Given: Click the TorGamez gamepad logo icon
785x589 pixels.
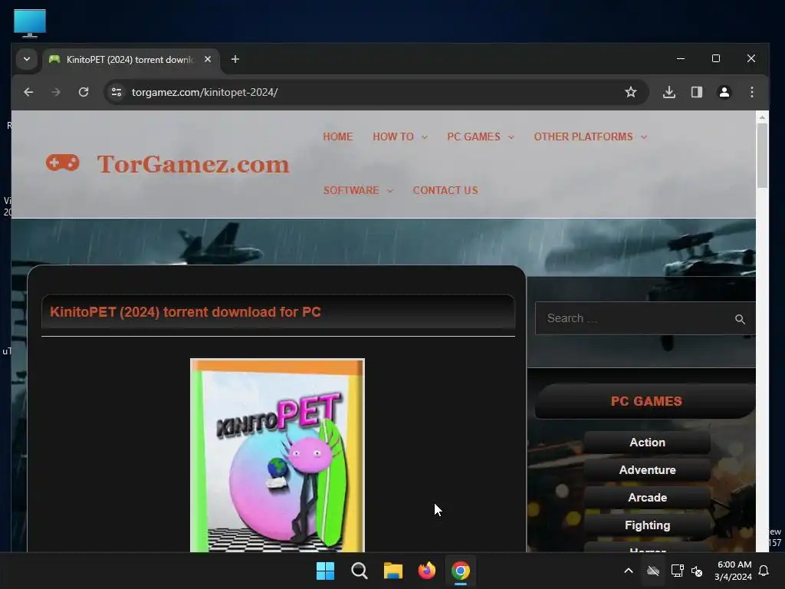Looking at the screenshot, I should pyautogui.click(x=63, y=163).
